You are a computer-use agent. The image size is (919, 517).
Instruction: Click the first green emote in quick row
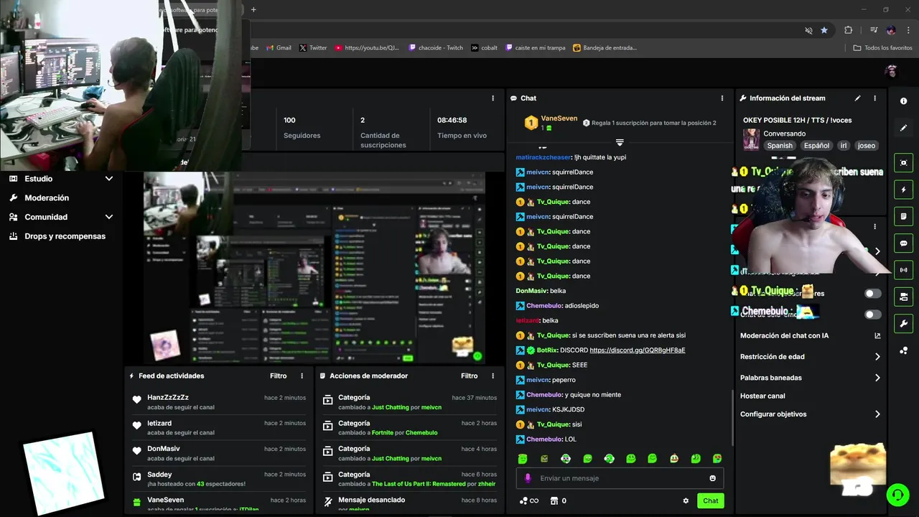click(x=523, y=459)
